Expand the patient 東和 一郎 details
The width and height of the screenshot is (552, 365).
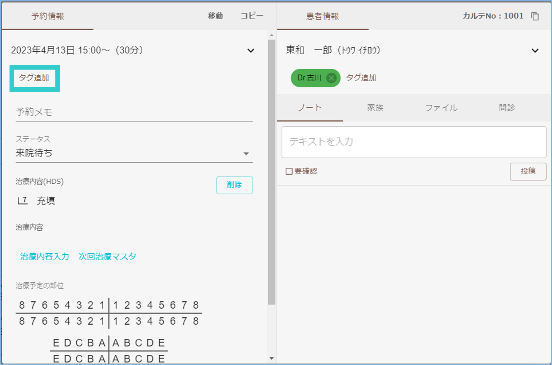click(x=535, y=51)
